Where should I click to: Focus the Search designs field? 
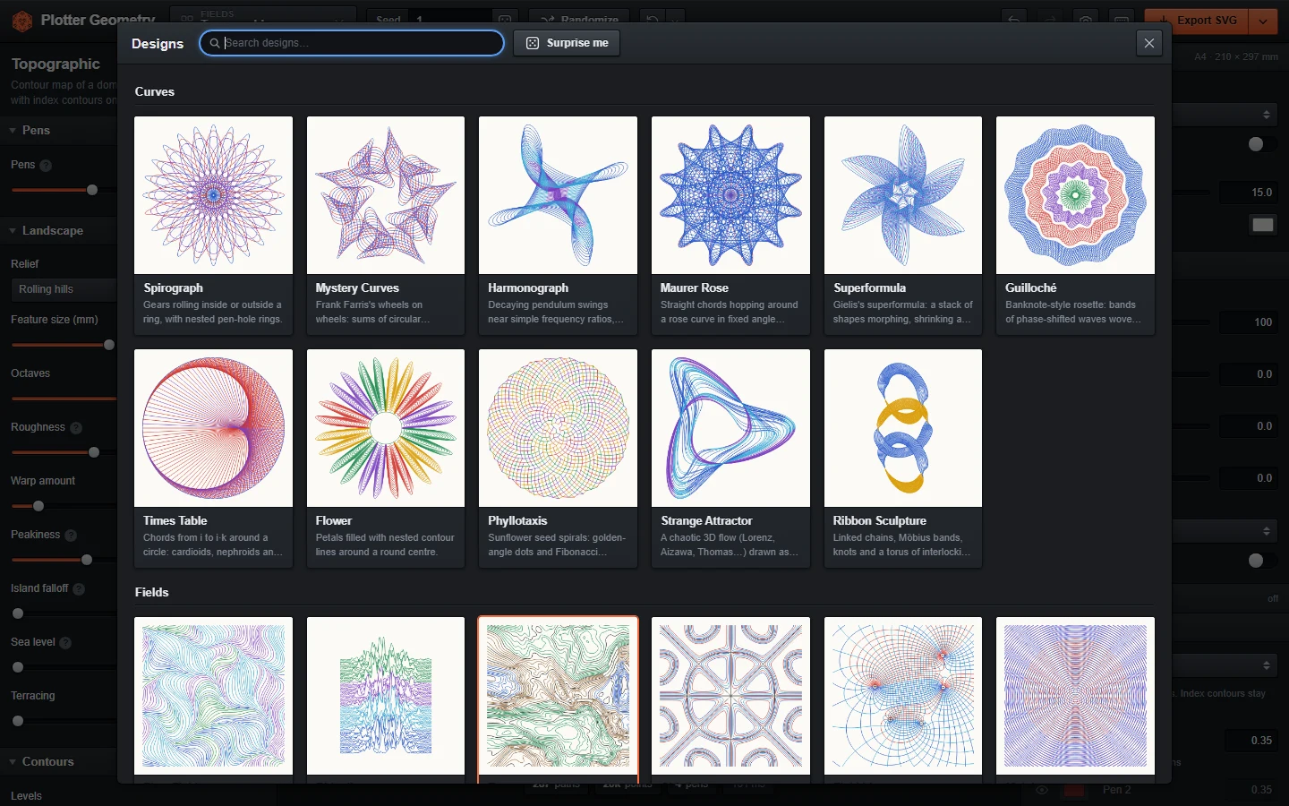click(x=352, y=43)
